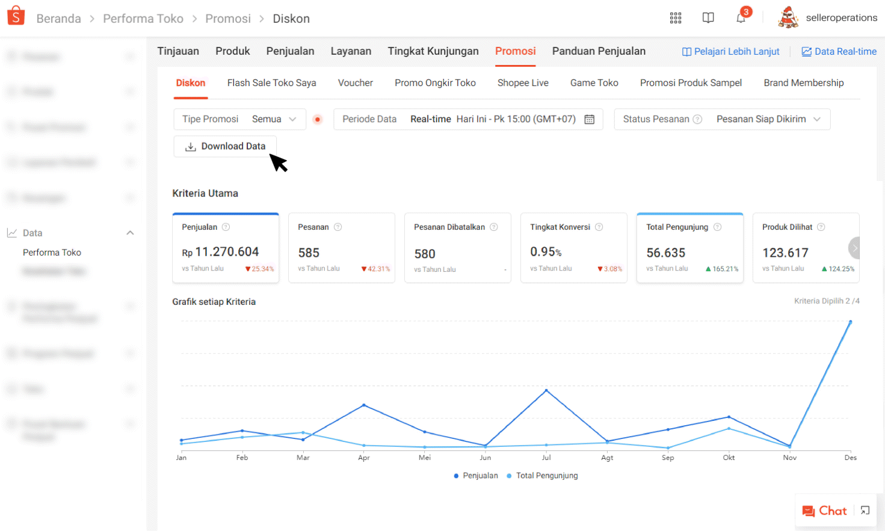Open the Chat button
The width and height of the screenshot is (885, 531).
coord(825,511)
